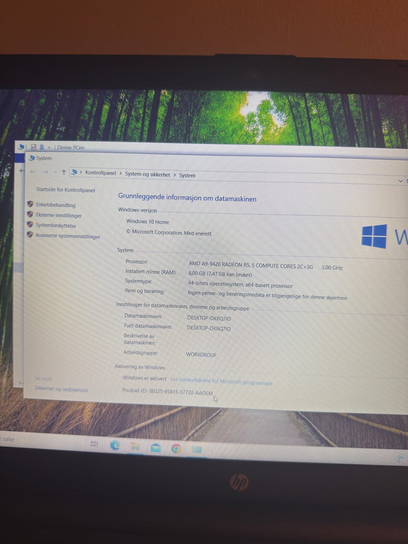408x544 pixels.
Task: Launch Google Chrome from taskbar
Action: point(176,448)
